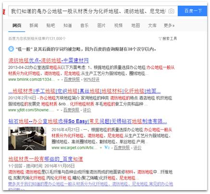Expand the 更多» menu
210x194 pixels.
169,25
